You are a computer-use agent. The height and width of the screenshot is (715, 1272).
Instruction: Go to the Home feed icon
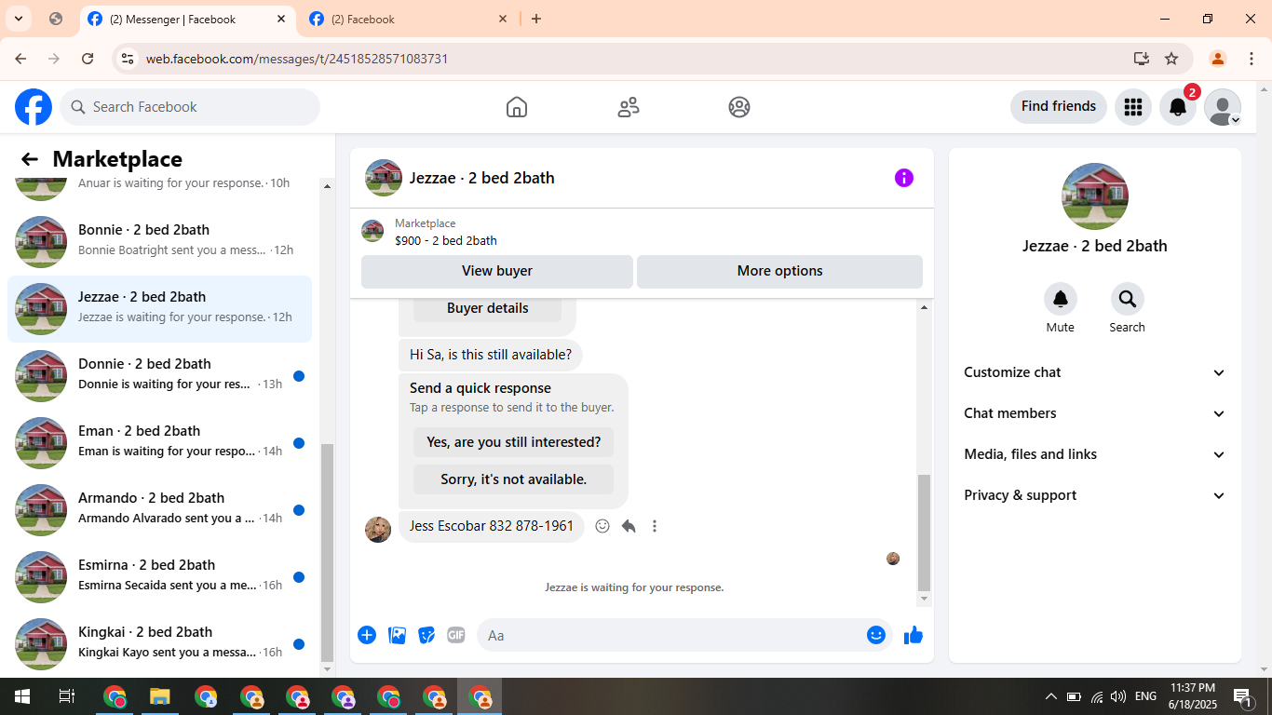pos(517,107)
